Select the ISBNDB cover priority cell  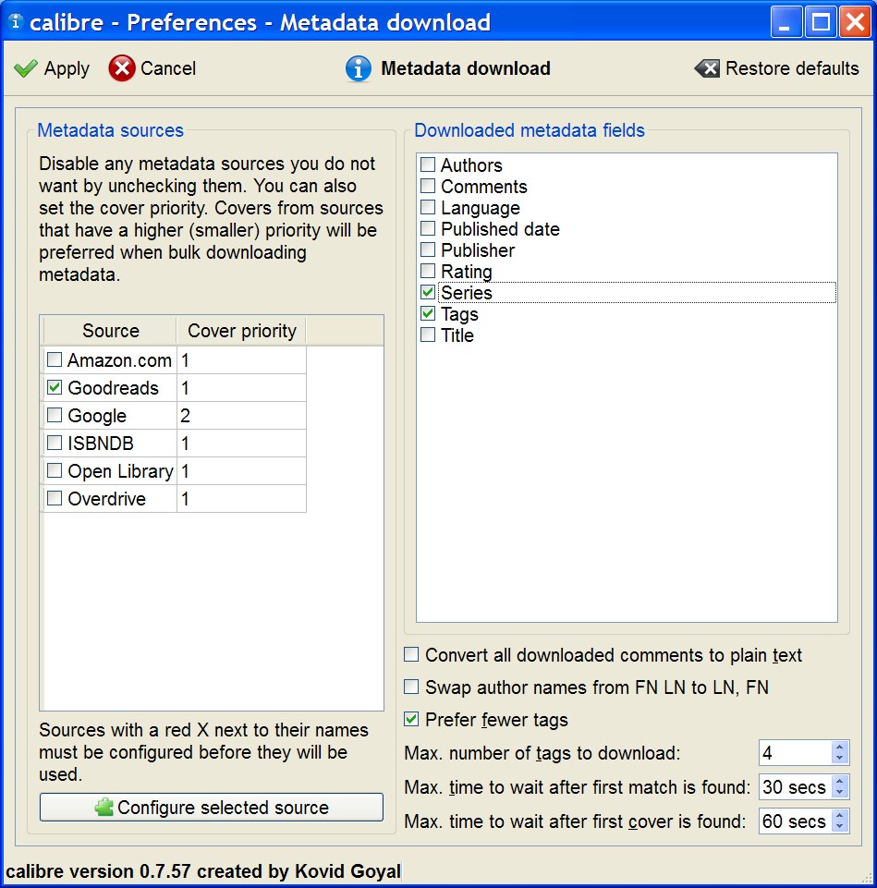[x=241, y=443]
